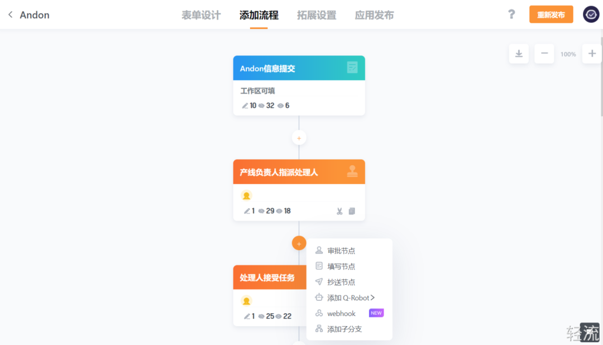This screenshot has height=345, width=603.
Task: Click the form icon on Andon信息提交 header
Action: coord(352,68)
